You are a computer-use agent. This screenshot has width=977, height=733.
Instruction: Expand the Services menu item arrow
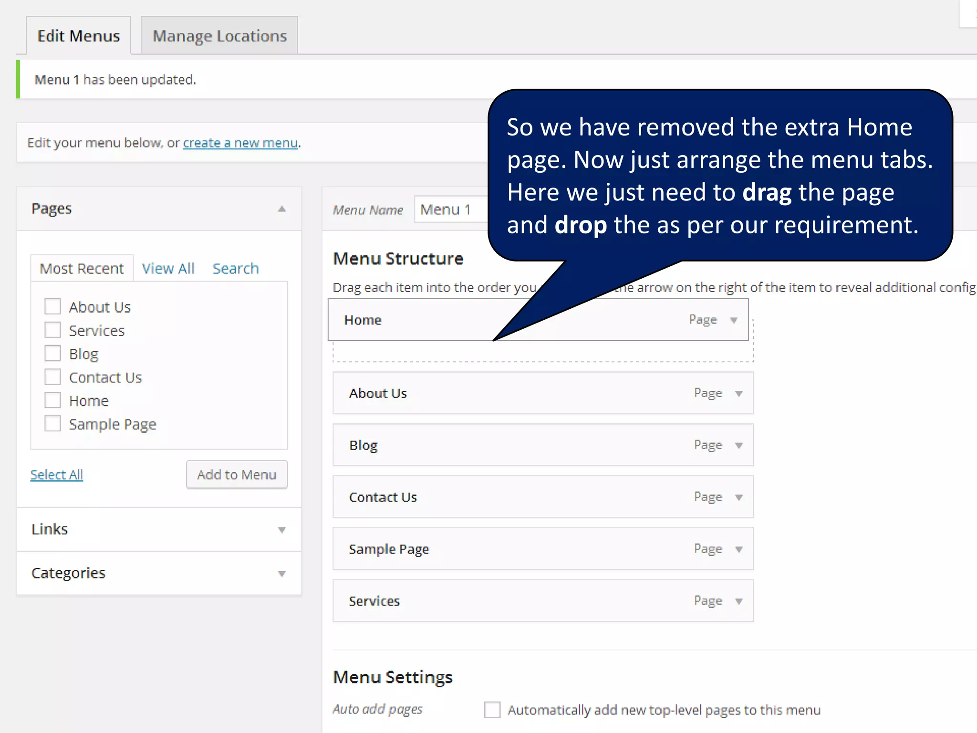coord(738,601)
